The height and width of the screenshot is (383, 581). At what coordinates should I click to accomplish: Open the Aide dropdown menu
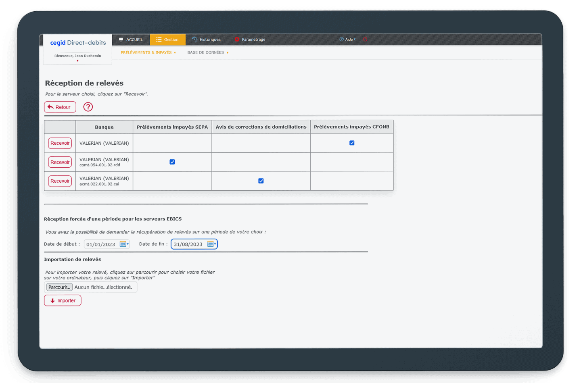[x=348, y=40]
